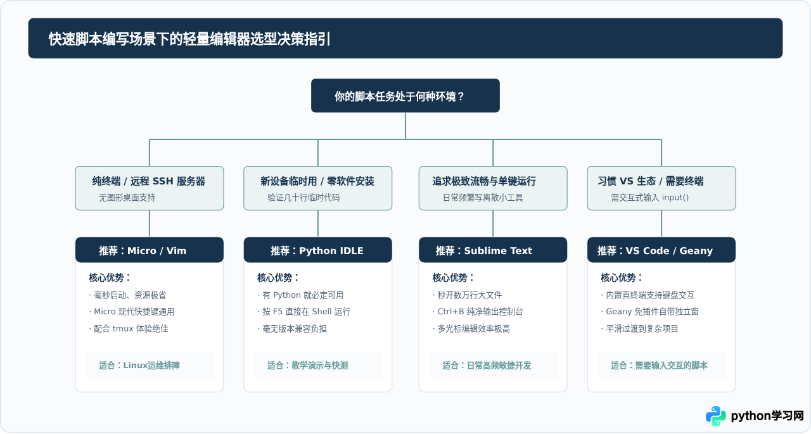This screenshot has height=434, width=811.
Task: Click the bullet 'Micro 现代快捷键通用'
Action: click(x=132, y=312)
